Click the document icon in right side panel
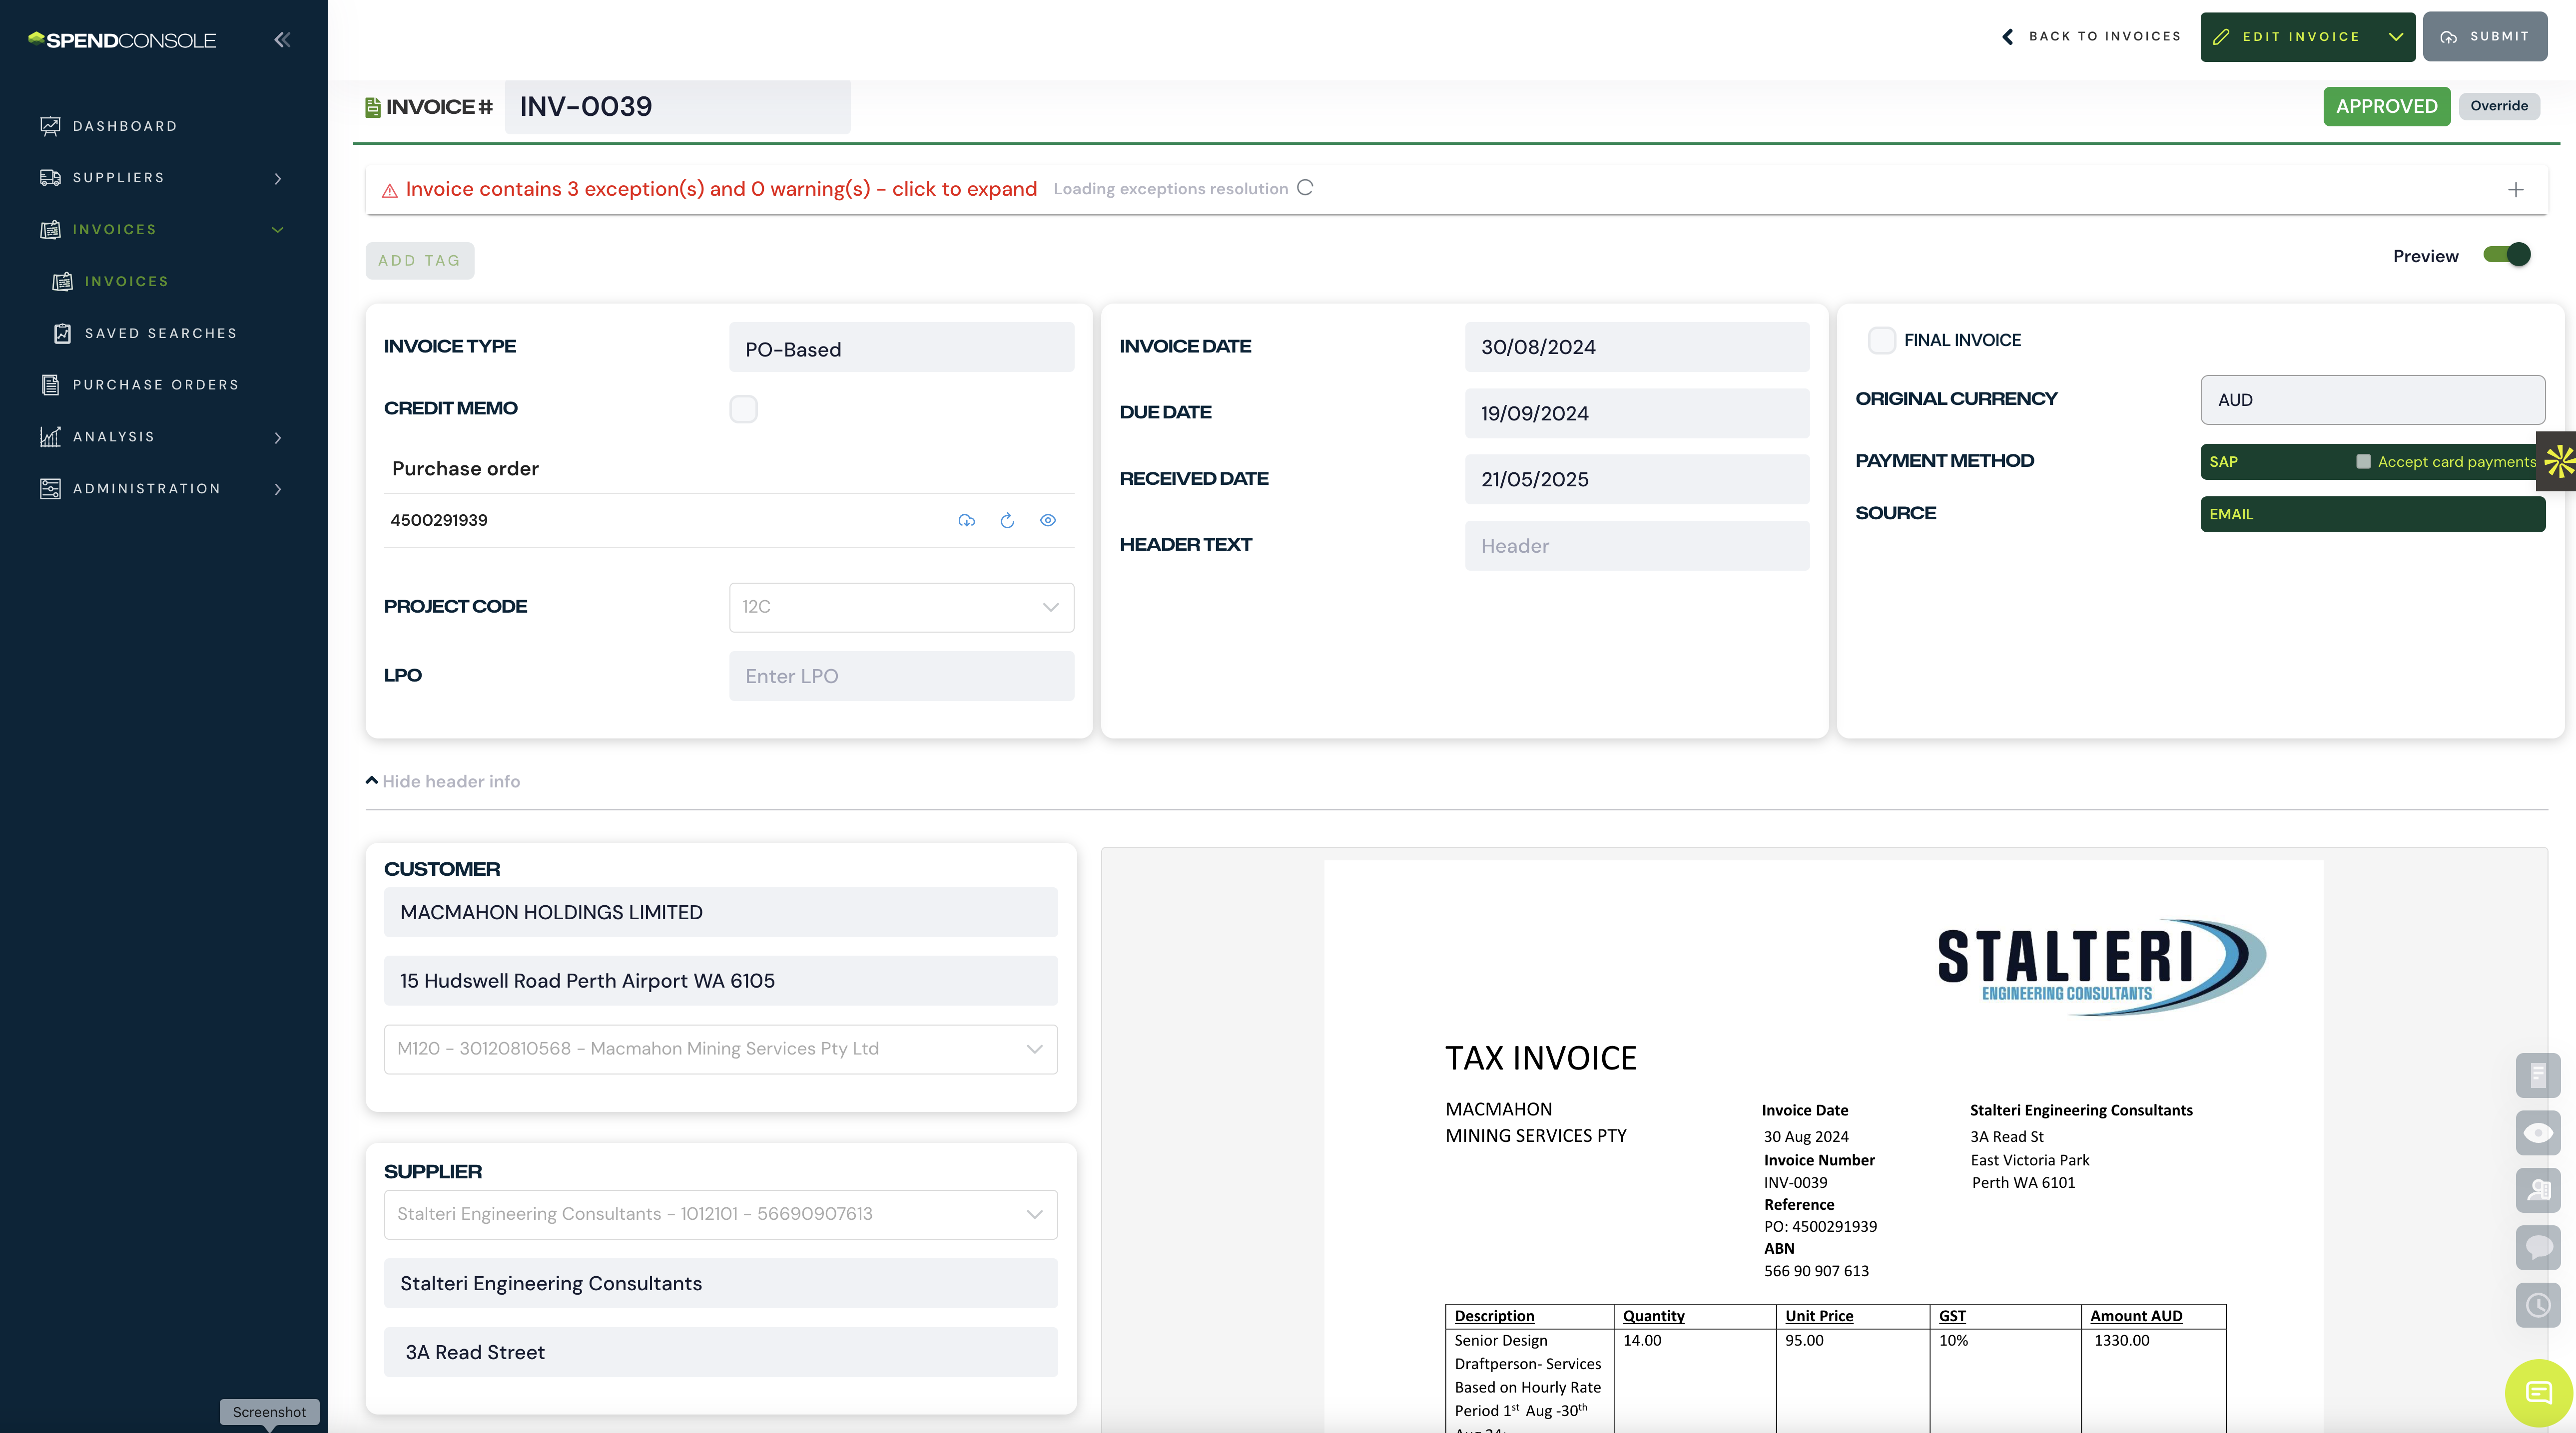The image size is (2576, 1433). click(2537, 1075)
